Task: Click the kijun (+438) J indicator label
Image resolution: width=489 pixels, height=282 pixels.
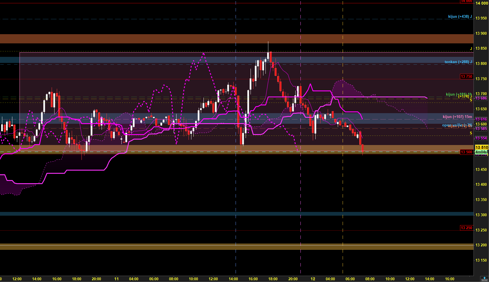Action: tap(460, 17)
